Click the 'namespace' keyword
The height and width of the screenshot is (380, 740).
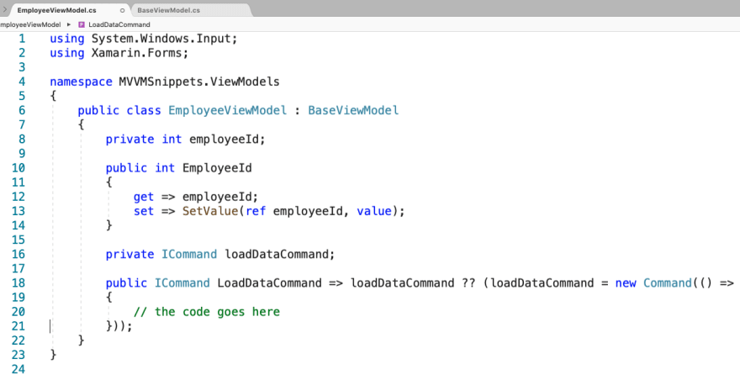click(x=82, y=82)
